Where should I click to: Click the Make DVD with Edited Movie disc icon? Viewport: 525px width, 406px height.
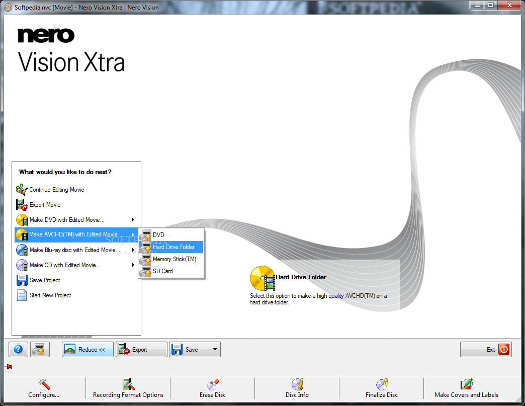pos(22,220)
